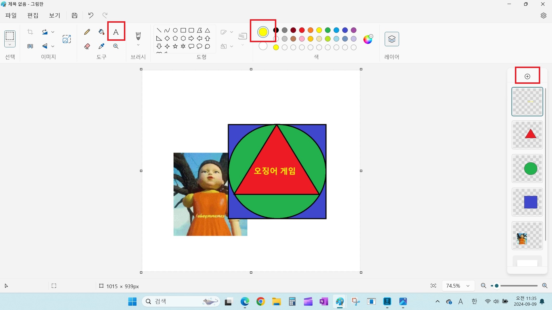Click the Undo arrow
The height and width of the screenshot is (310, 552).
click(x=91, y=15)
